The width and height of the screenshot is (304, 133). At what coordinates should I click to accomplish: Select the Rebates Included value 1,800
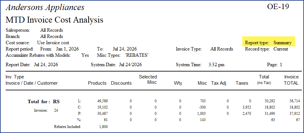click(x=104, y=127)
